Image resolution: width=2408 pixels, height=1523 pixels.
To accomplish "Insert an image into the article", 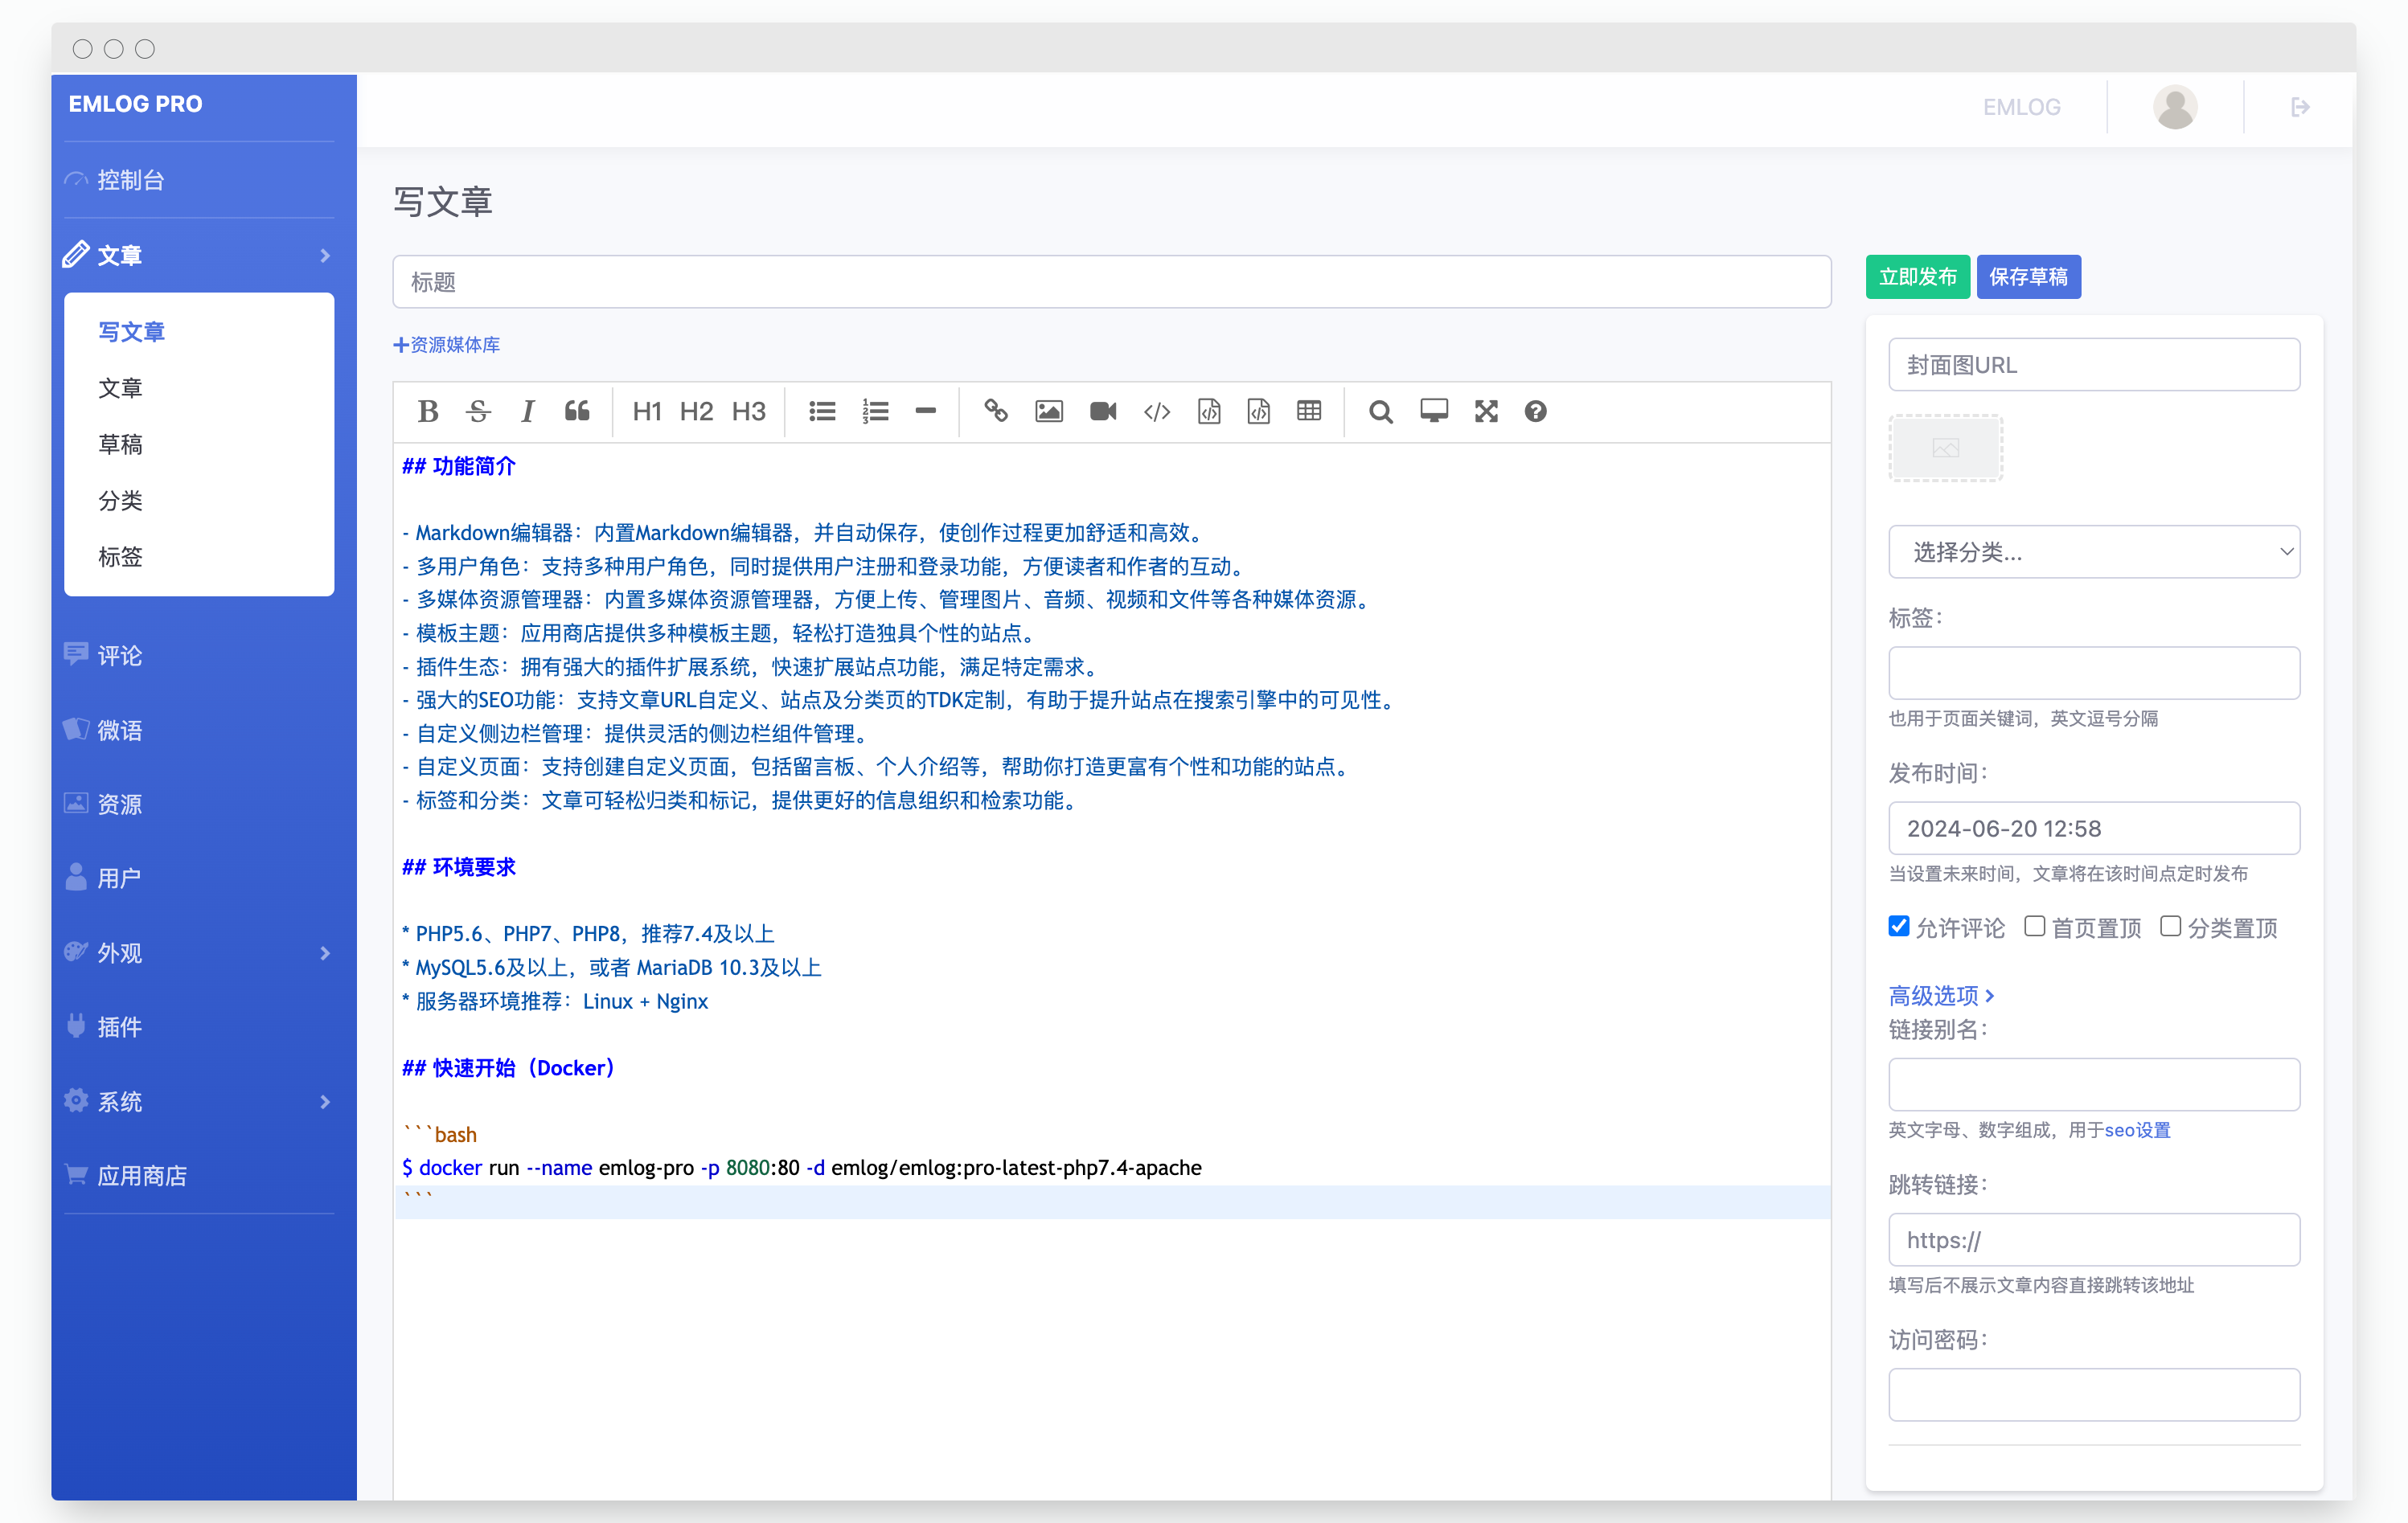I will (x=1048, y=411).
